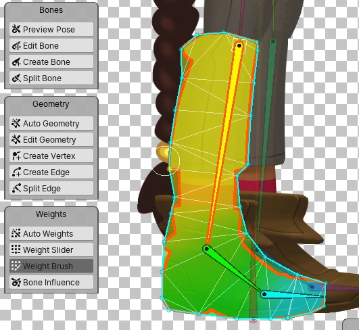Switch to Edit Geometry label

pyautogui.click(x=49, y=140)
